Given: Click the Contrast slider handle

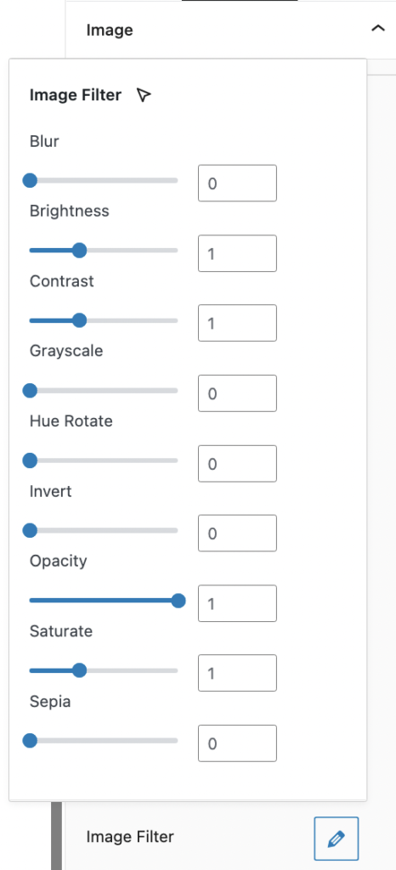Looking at the screenshot, I should click(80, 320).
